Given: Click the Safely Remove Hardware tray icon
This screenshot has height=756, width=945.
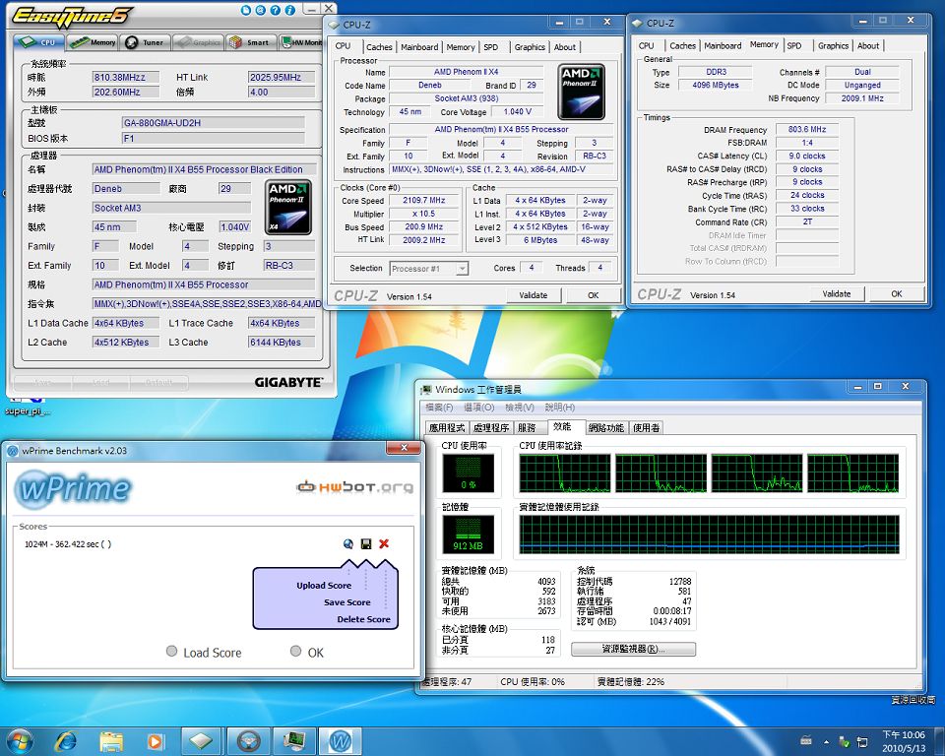Looking at the screenshot, I should click(x=845, y=741).
